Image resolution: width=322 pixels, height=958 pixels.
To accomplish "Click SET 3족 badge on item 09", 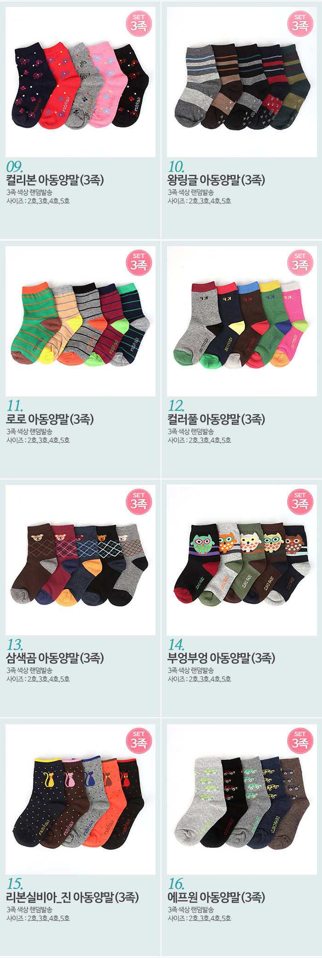I will 138,24.
